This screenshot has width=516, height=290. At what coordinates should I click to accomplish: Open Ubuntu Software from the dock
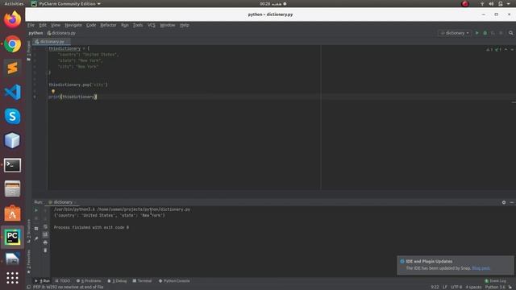(13, 213)
